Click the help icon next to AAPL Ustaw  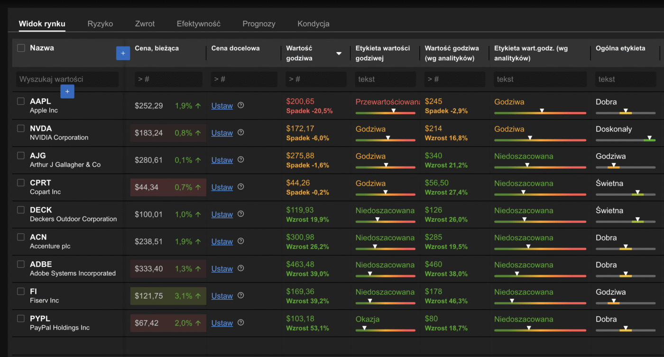point(240,105)
